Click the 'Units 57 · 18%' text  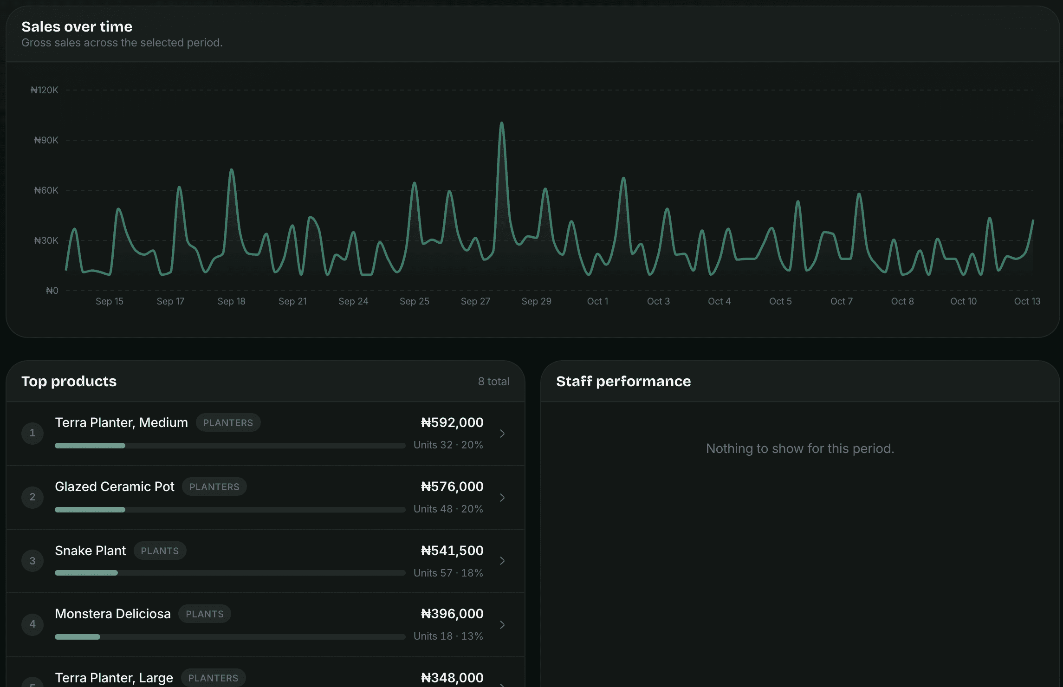point(448,573)
